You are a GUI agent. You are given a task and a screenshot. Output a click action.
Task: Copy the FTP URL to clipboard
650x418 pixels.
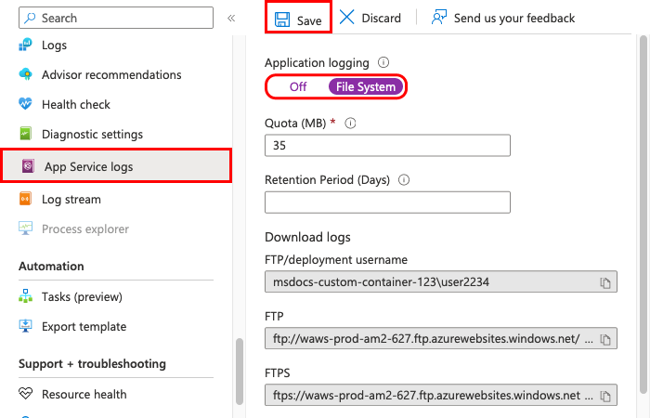point(604,339)
